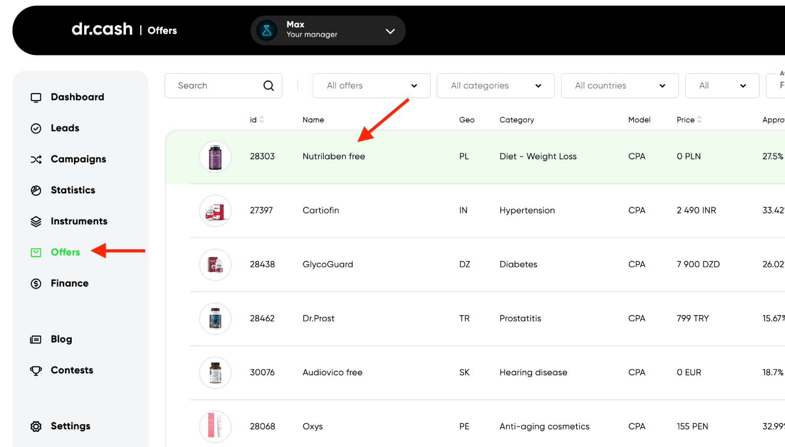The height and width of the screenshot is (447, 785).
Task: Open Dashboard from the sidebar
Action: (77, 97)
